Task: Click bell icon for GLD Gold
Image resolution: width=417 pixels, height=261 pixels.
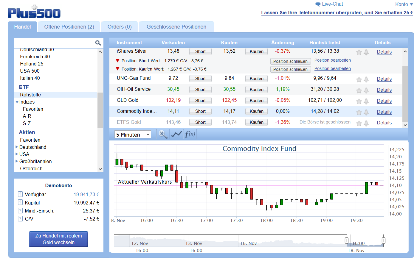Action: click(x=366, y=101)
